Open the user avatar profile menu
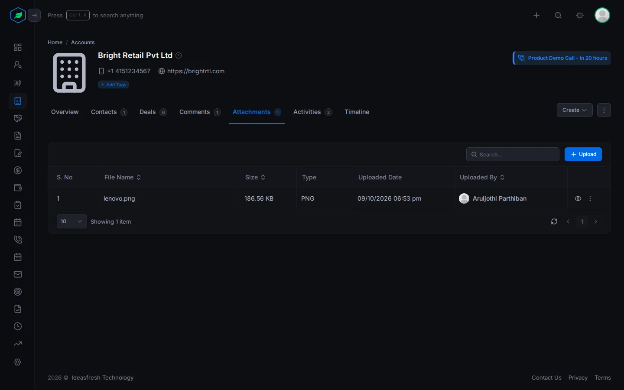Image resolution: width=624 pixels, height=390 pixels. (602, 15)
